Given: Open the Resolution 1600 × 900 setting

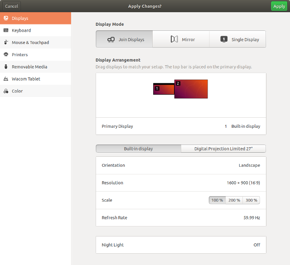Looking at the screenshot, I should (181, 183).
